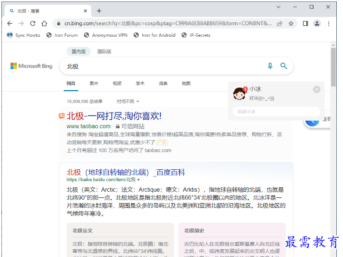
Task: Switch to the 词典 tab
Action: [x=163, y=83]
